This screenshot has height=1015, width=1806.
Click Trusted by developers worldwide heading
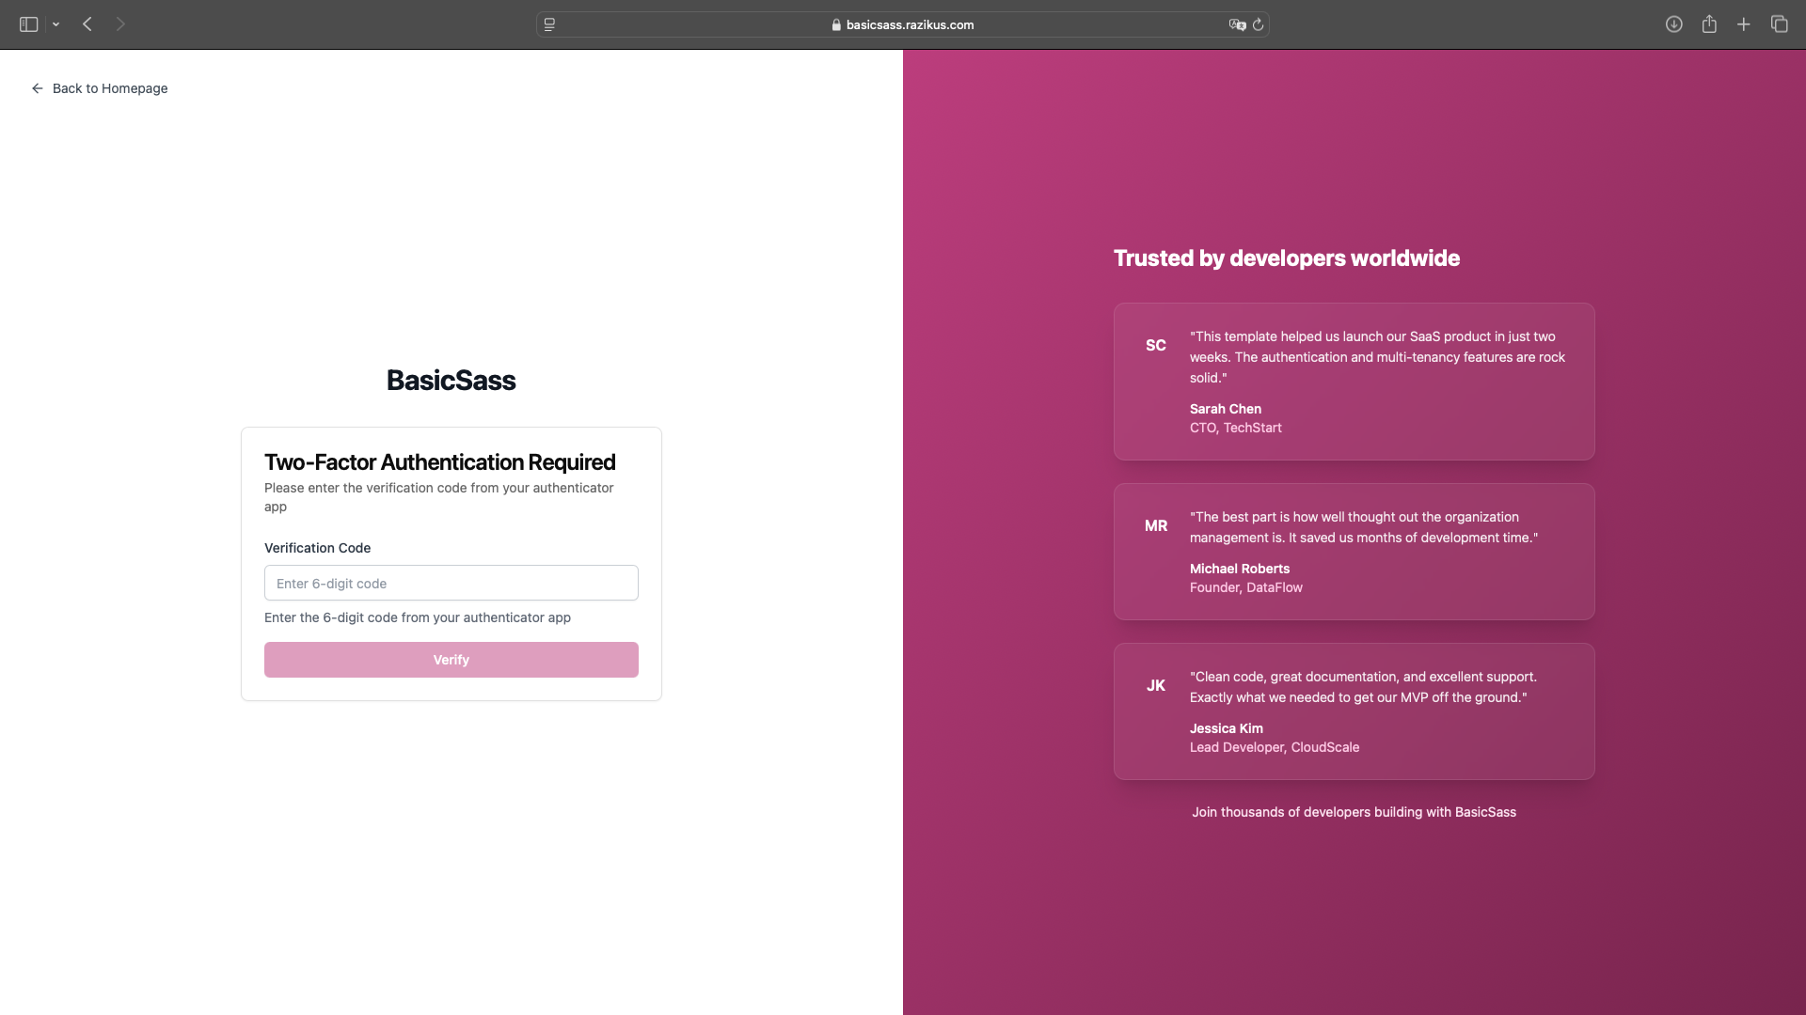1287,258
